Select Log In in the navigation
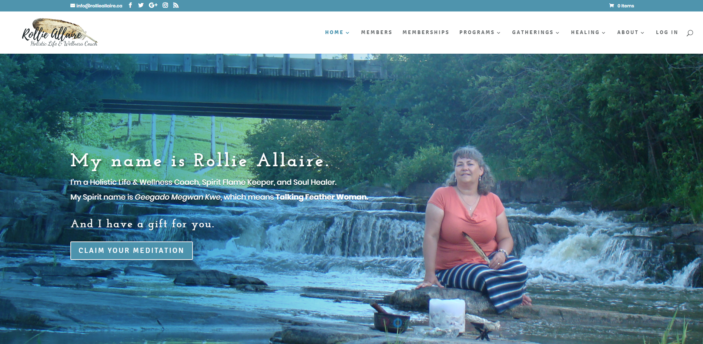Viewport: 703px width, 344px height. [x=667, y=33]
